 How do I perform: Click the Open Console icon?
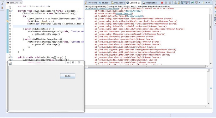(x=203, y=3)
